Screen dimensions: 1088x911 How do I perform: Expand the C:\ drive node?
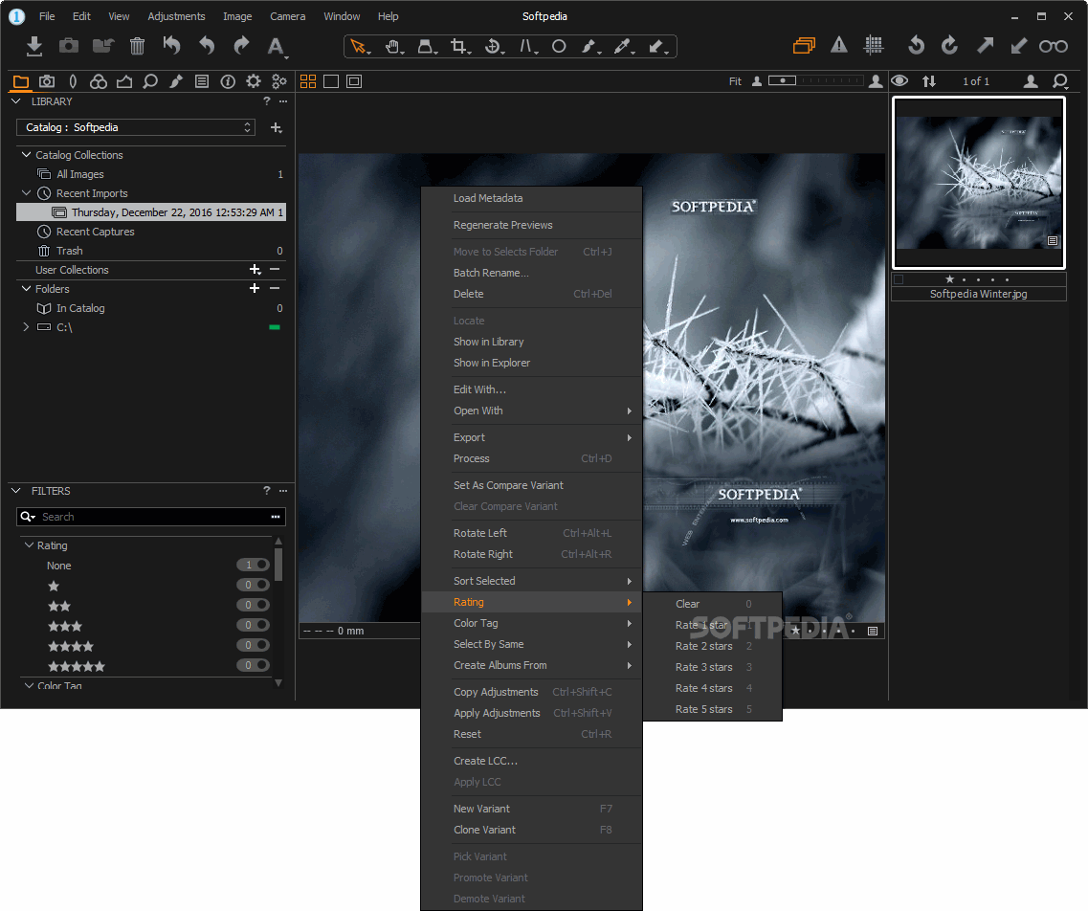pos(26,327)
